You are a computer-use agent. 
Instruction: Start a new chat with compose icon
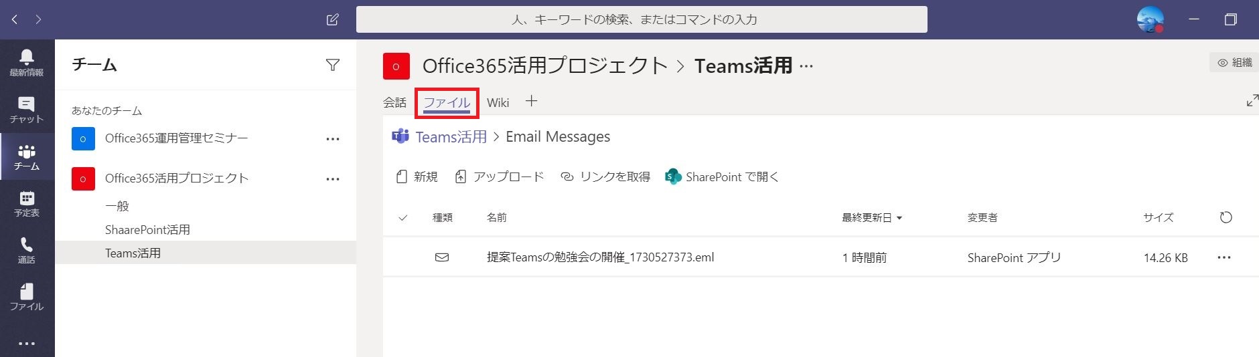coord(332,19)
